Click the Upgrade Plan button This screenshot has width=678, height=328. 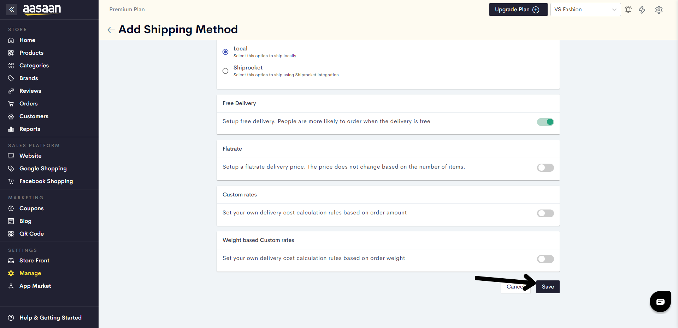(x=518, y=10)
